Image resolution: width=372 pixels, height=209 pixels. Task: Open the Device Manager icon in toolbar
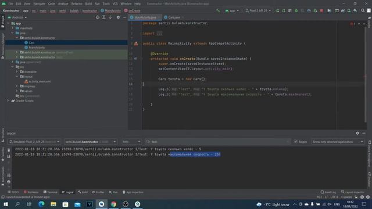[x=349, y=10]
